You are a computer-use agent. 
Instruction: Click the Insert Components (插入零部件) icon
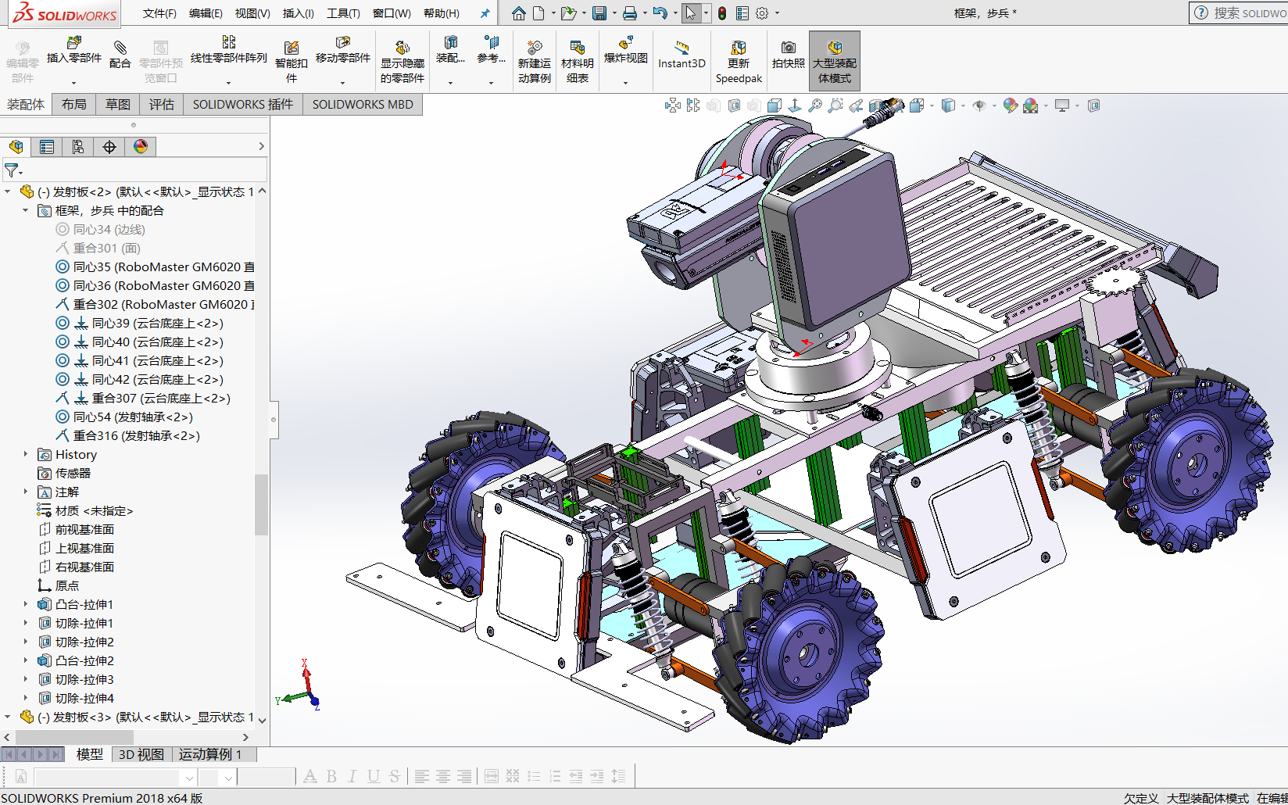[x=73, y=44]
